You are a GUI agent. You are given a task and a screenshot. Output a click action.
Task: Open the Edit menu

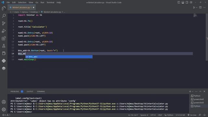click(14, 2)
